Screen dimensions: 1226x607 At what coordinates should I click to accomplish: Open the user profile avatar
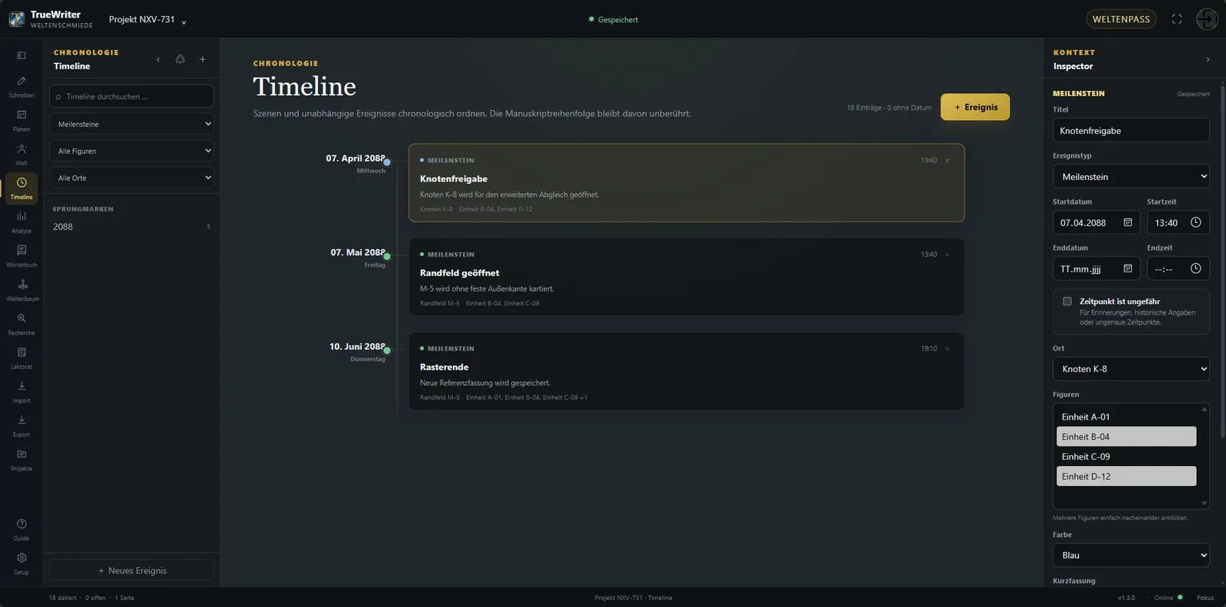pyautogui.click(x=1207, y=19)
